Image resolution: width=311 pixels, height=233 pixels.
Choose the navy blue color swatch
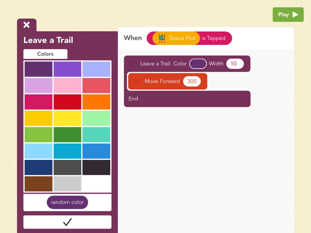pyautogui.click(x=38, y=167)
